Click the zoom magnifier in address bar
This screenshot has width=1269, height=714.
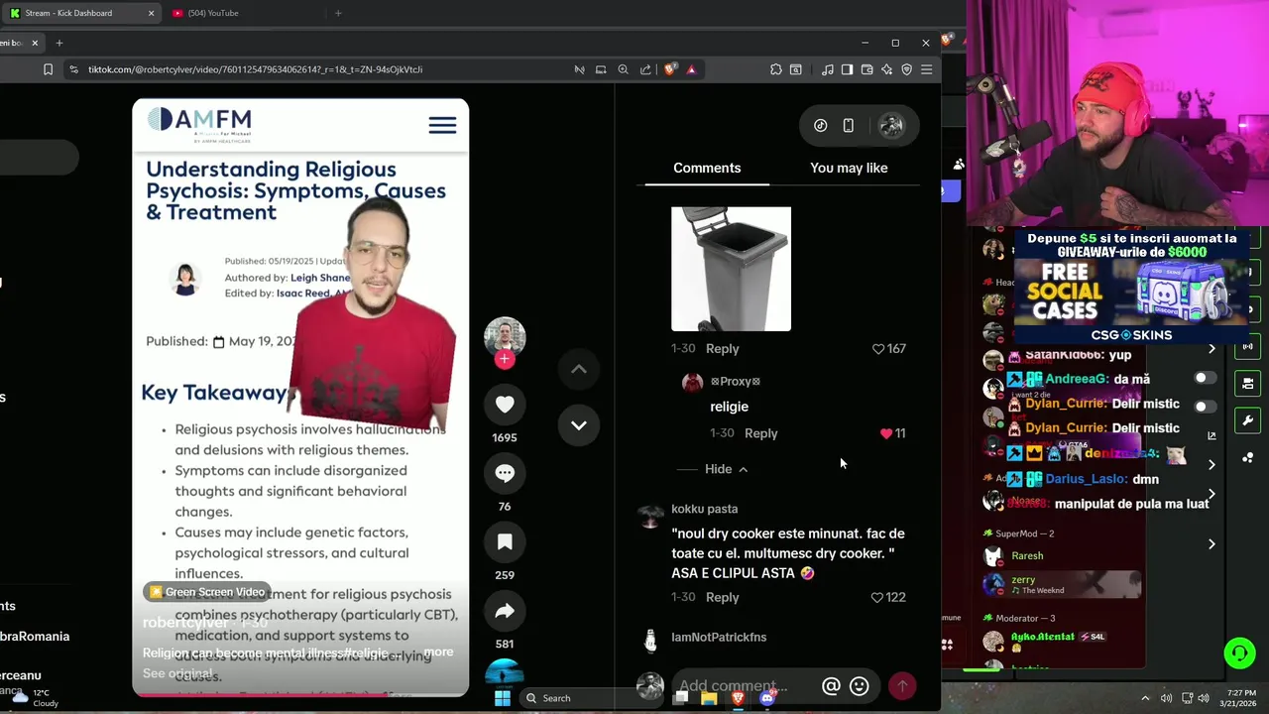coord(623,69)
